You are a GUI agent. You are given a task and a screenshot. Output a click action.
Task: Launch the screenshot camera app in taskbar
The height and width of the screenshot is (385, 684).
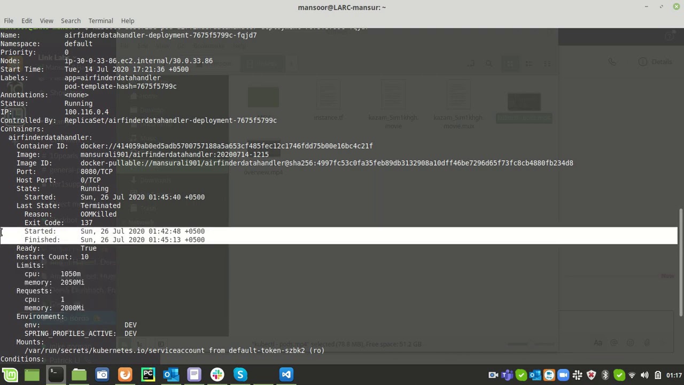click(102, 375)
